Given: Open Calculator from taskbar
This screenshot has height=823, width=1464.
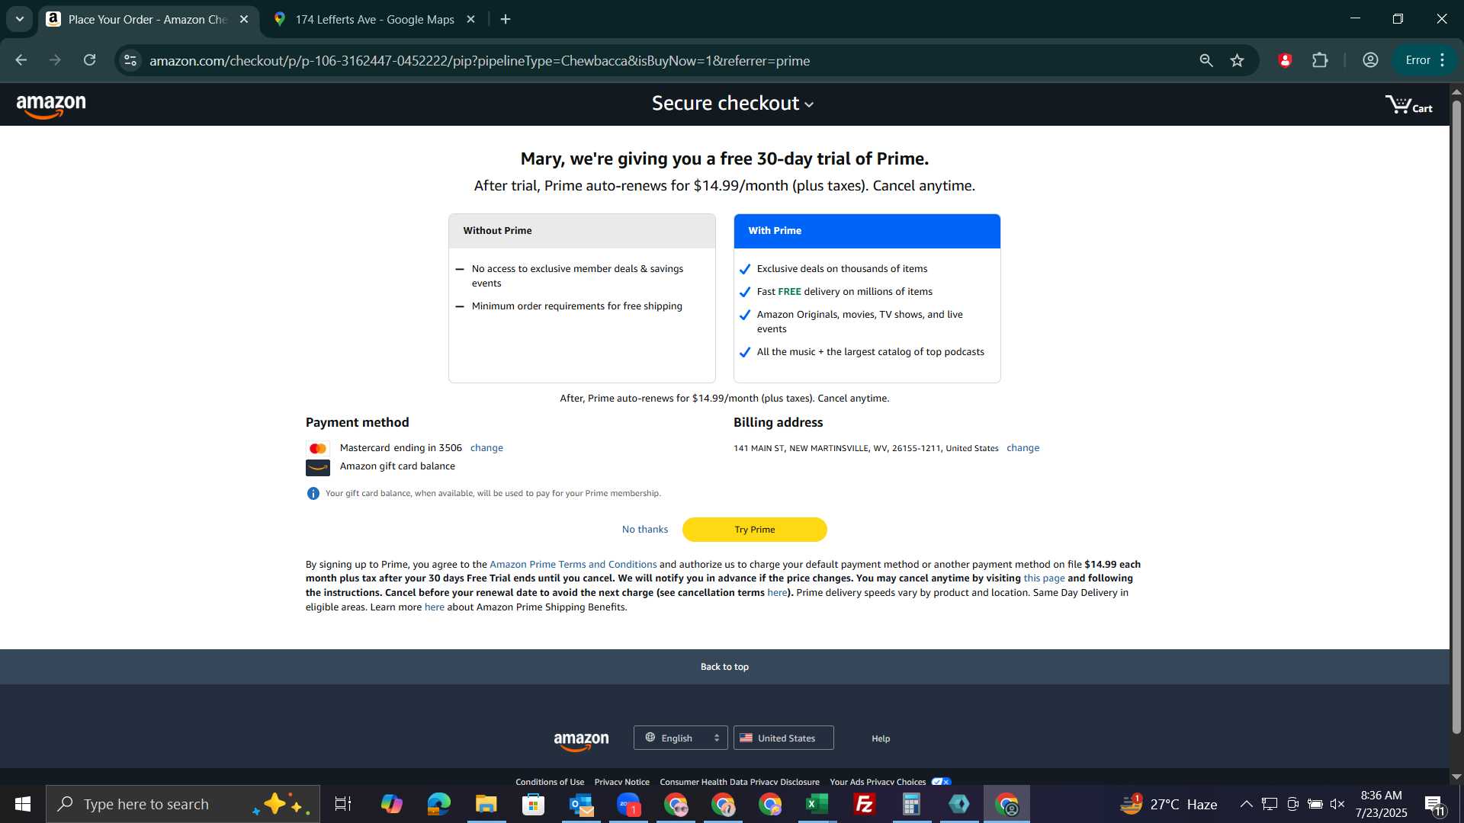Looking at the screenshot, I should tap(911, 804).
